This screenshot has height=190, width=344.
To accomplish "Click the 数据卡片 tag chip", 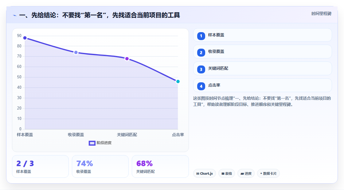I will tap(268, 173).
